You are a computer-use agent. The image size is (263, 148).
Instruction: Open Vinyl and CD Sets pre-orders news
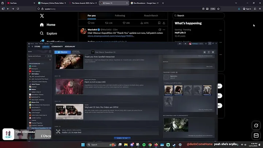point(101,107)
